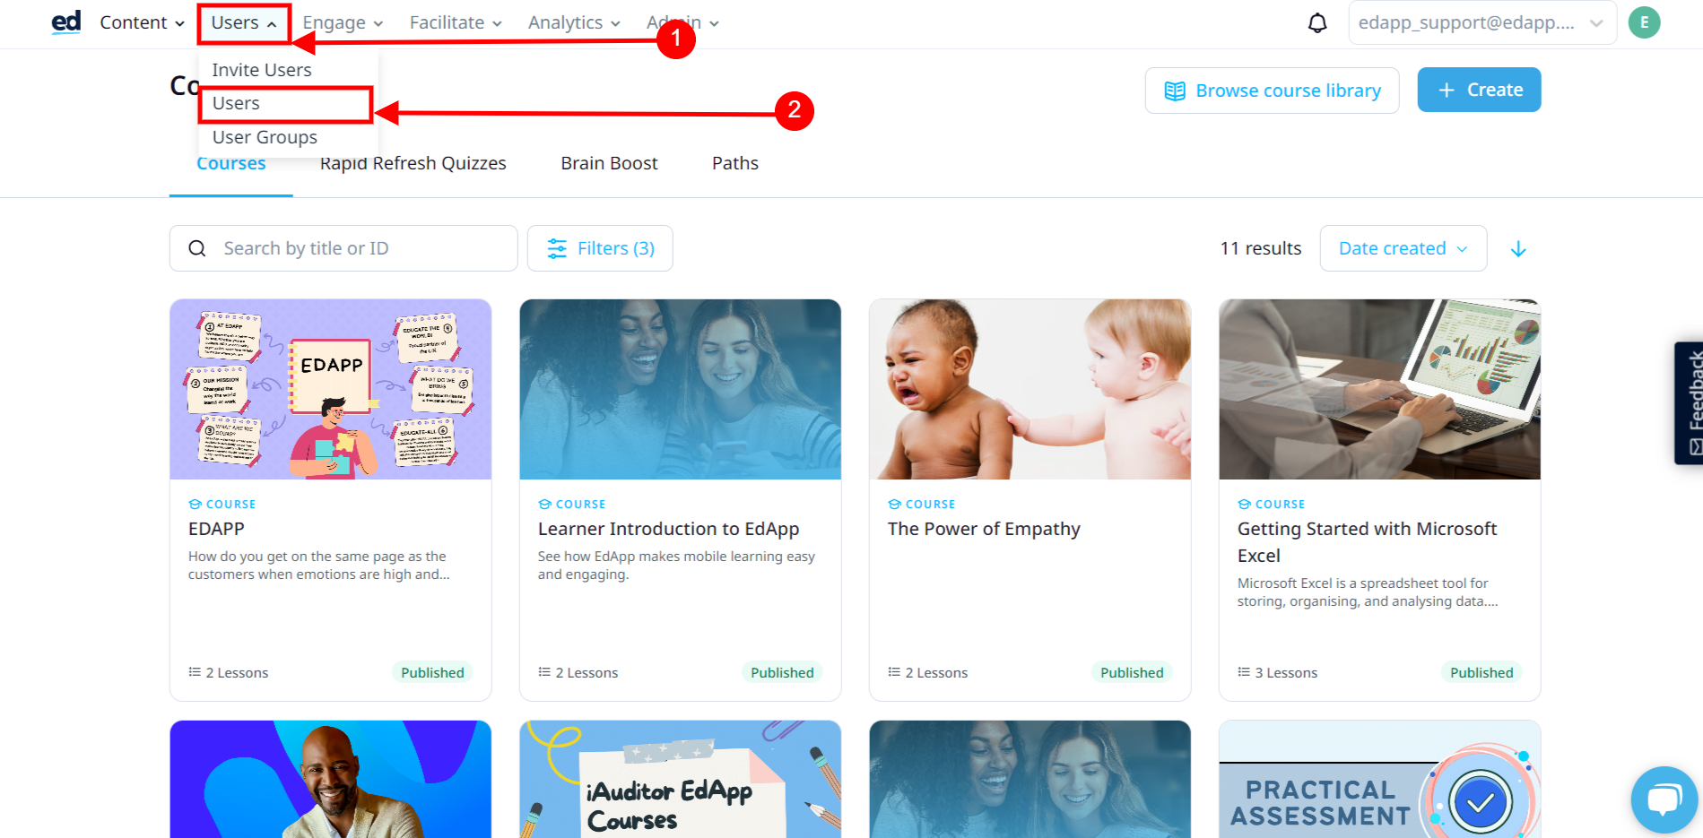Open the Date created sort dropdown
The image size is (1703, 838).
point(1403,249)
